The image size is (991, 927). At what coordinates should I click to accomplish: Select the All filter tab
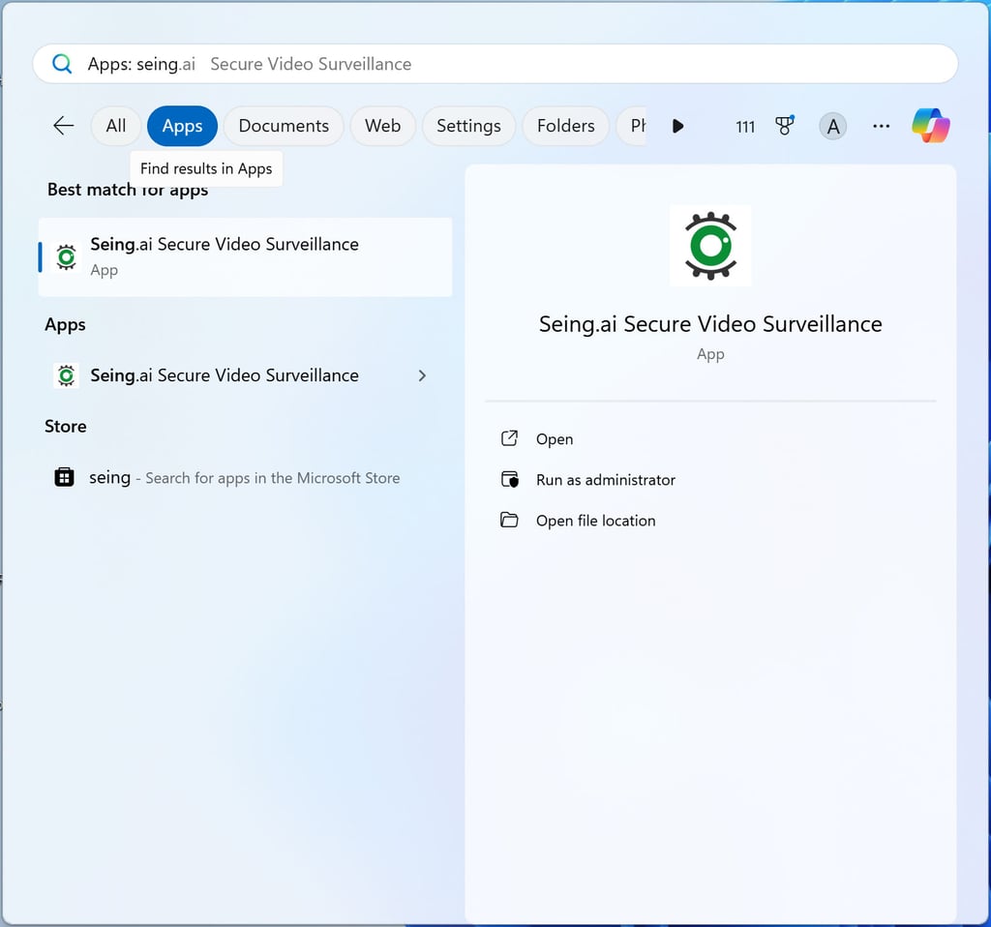(x=116, y=126)
